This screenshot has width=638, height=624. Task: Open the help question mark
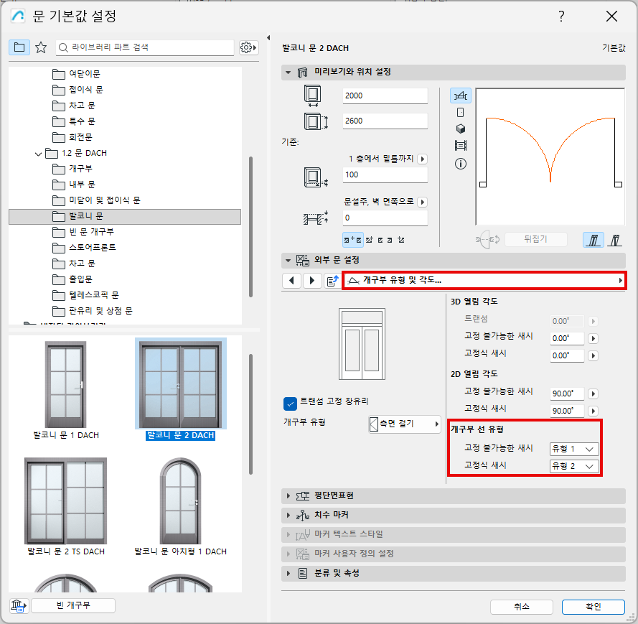(561, 17)
